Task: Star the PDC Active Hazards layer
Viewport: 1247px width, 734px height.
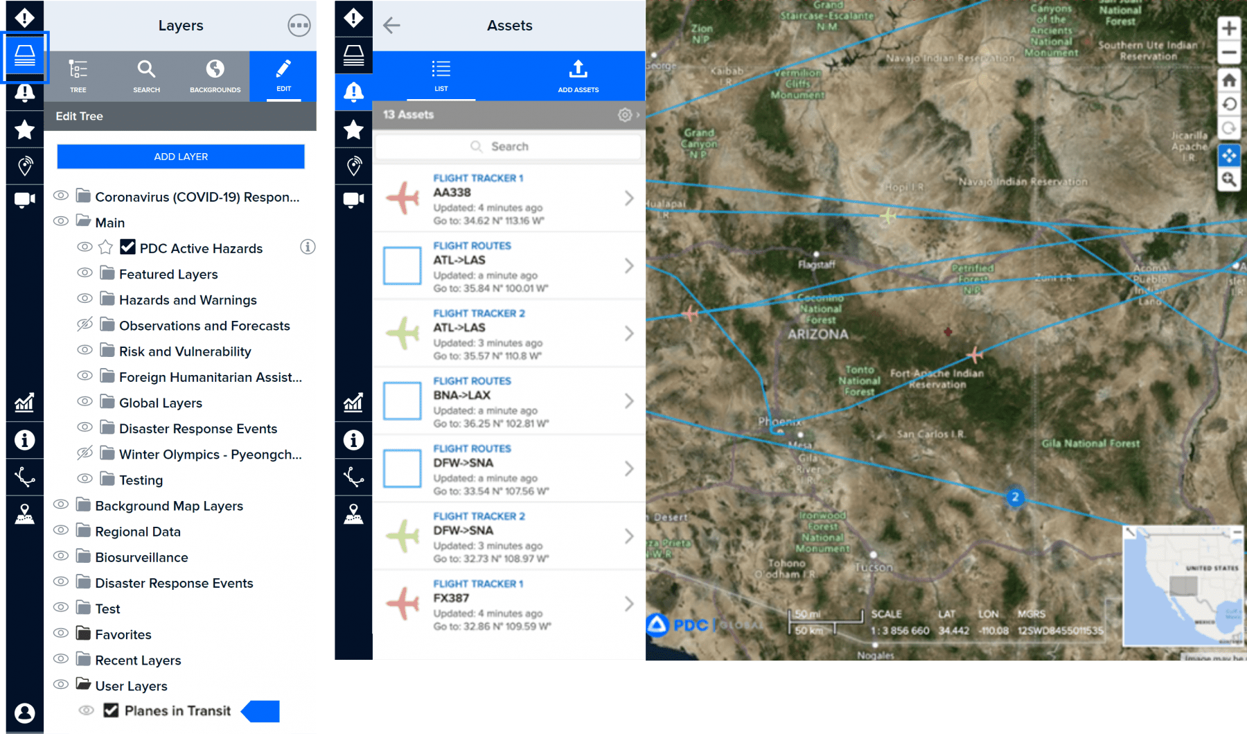Action: pos(105,247)
